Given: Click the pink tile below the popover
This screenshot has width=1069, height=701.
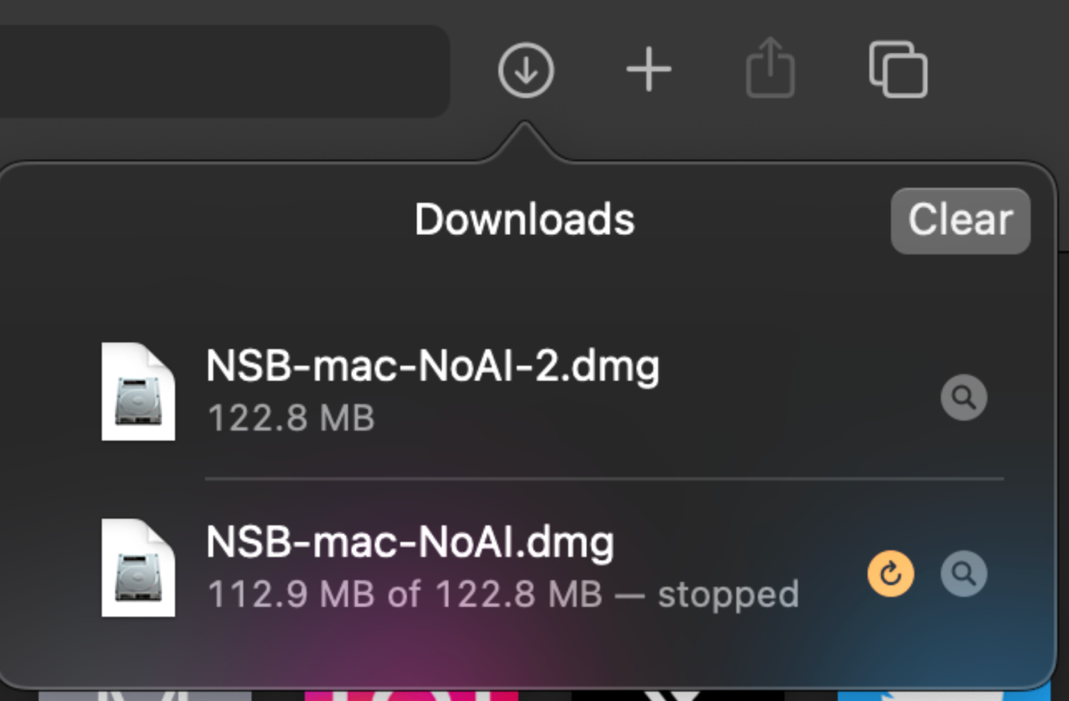Looking at the screenshot, I should [x=411, y=695].
